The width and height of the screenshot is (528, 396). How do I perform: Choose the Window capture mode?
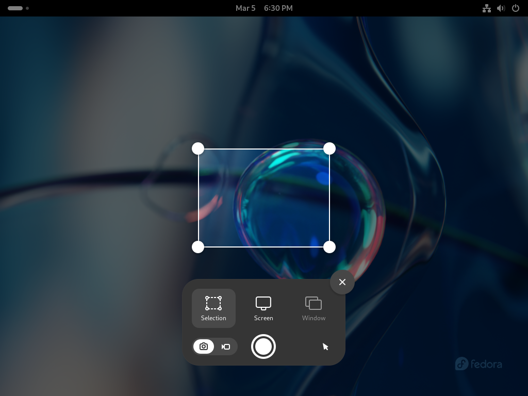313,308
